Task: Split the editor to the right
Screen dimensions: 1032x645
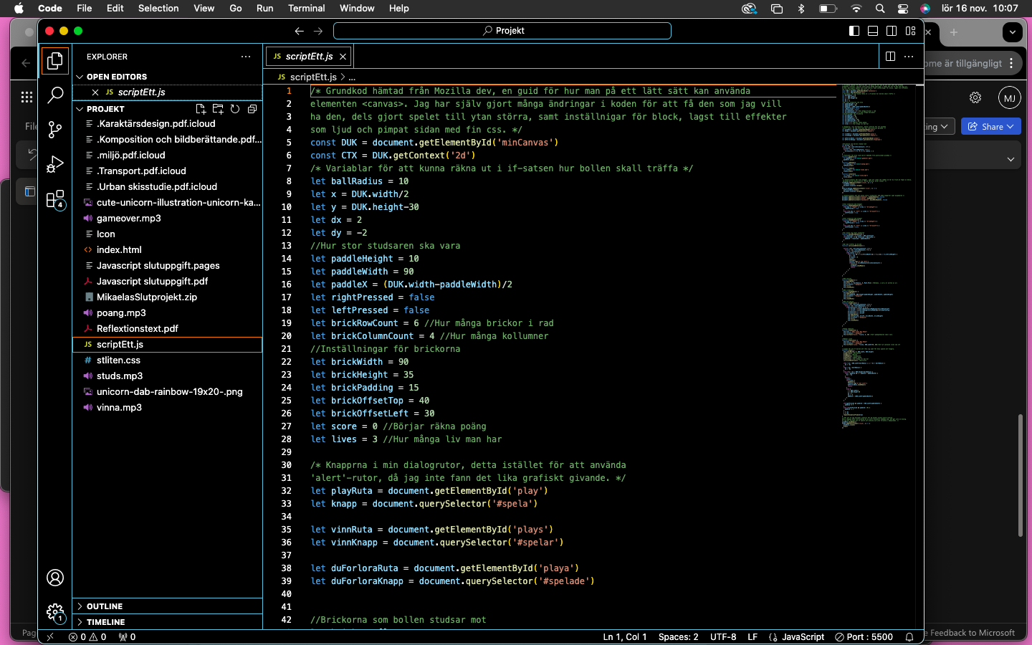Action: point(890,56)
